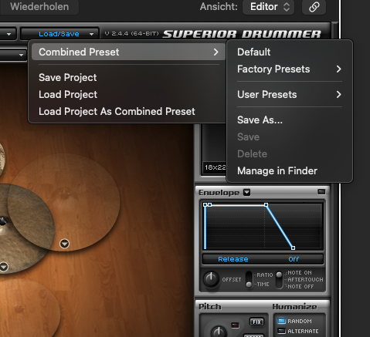This screenshot has height=337, width=370.
Task: Open the crash cymbal's drop-down arrow
Action: coord(4,267)
